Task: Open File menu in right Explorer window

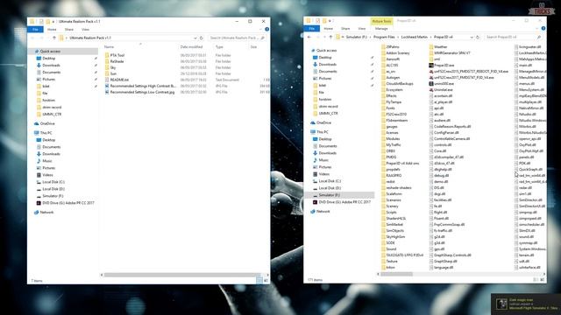Action: [x=312, y=29]
